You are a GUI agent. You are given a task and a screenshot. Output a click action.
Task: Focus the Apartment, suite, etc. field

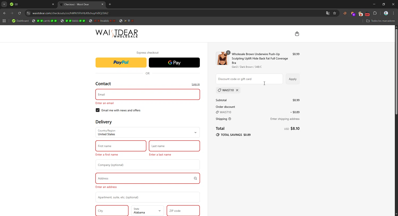coord(148,197)
